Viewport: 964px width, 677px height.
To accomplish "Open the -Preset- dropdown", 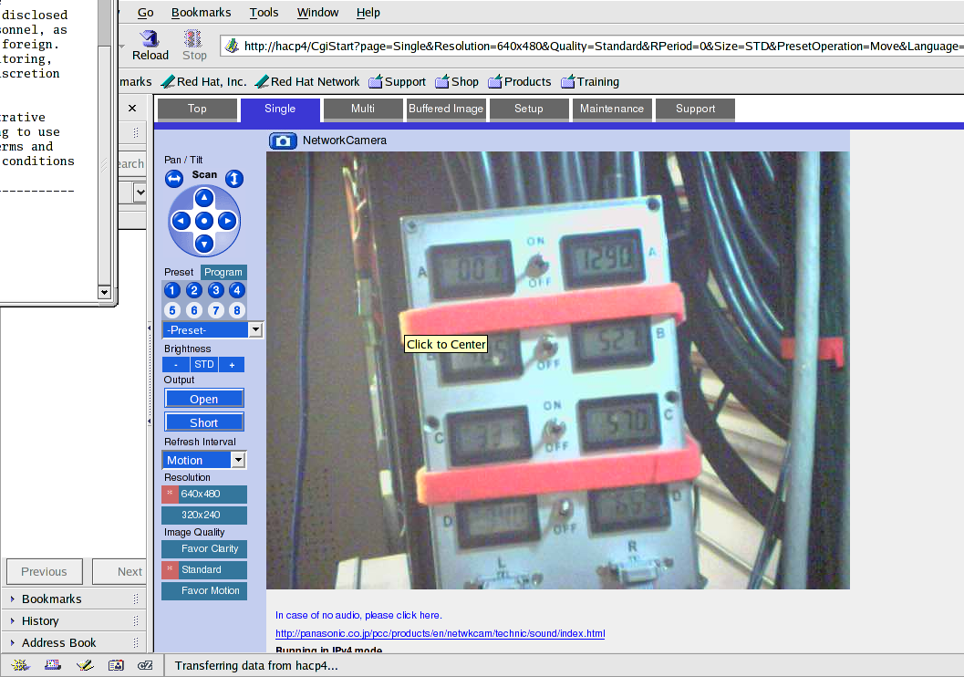I will 212,330.
